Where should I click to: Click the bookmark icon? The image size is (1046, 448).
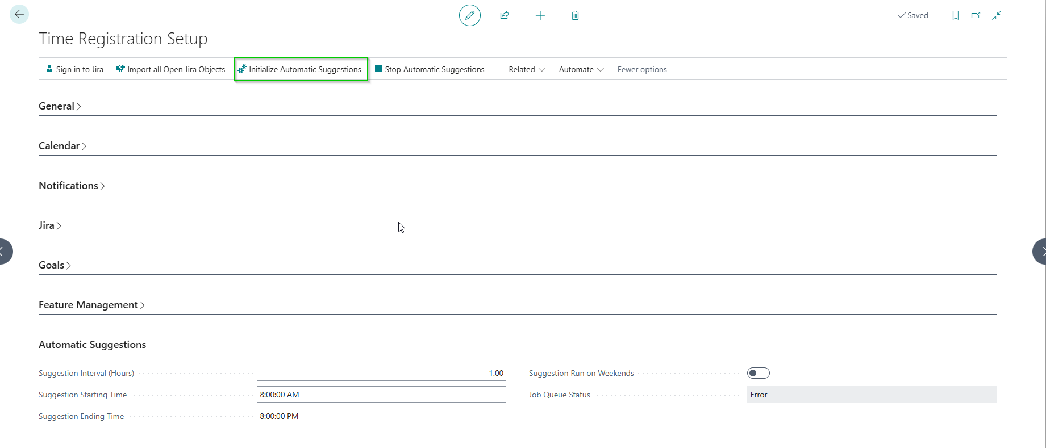click(956, 15)
